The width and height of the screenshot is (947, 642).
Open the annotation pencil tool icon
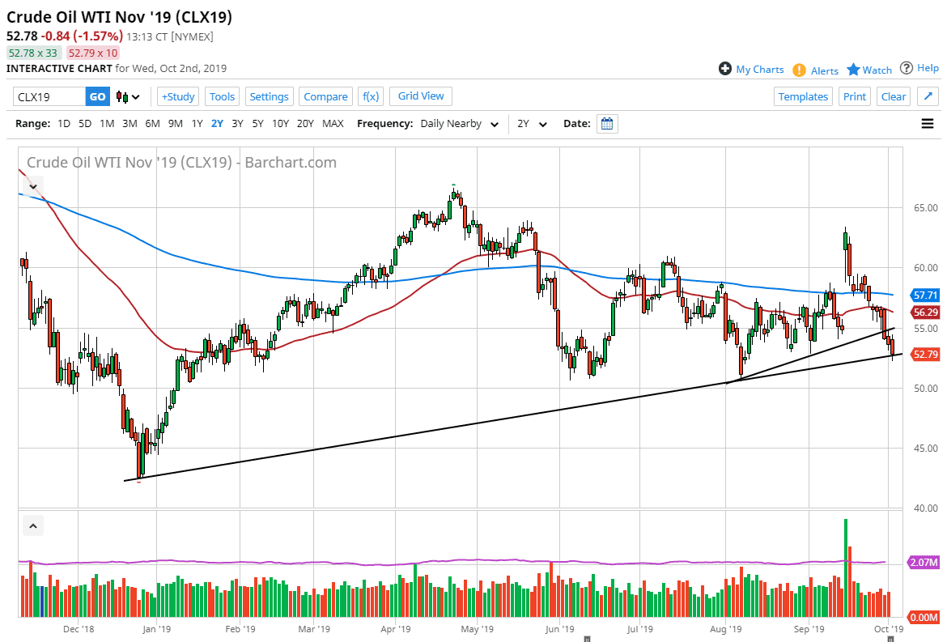click(x=928, y=96)
